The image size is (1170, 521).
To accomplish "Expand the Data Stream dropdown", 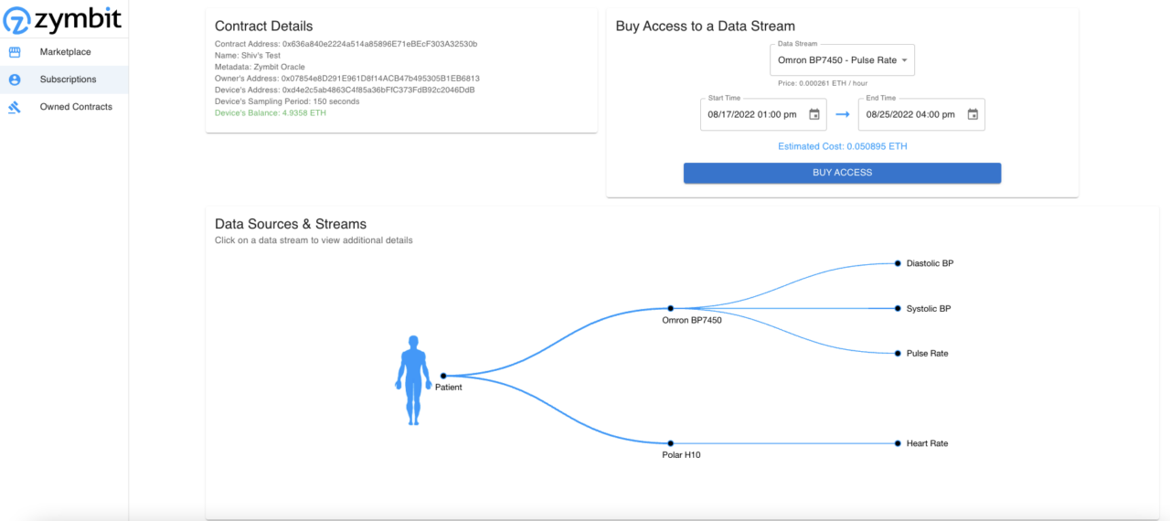I will point(842,60).
